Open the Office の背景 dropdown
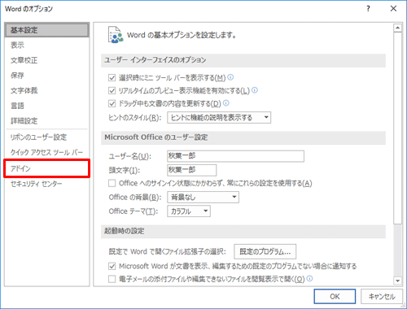This screenshot has width=407, height=309. coord(203,197)
